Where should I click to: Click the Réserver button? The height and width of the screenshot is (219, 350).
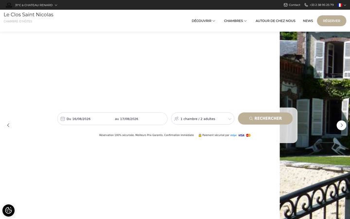(x=332, y=21)
